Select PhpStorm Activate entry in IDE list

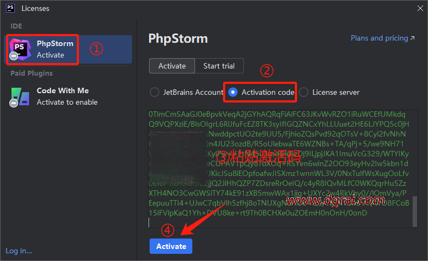(69, 49)
